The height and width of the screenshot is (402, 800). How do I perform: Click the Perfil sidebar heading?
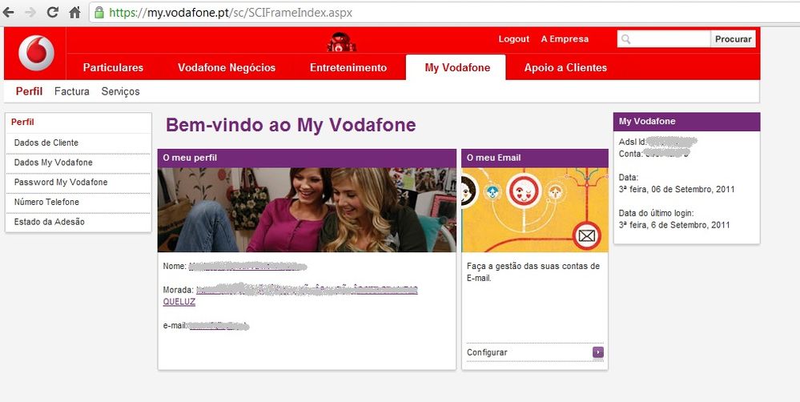pyautogui.click(x=23, y=122)
